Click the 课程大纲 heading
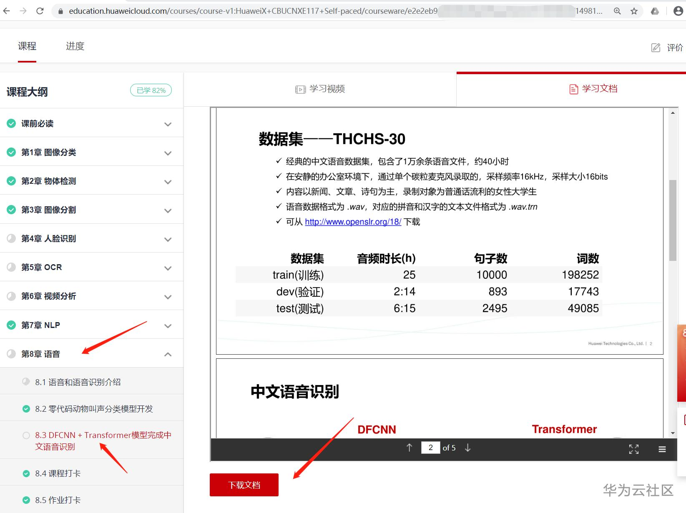This screenshot has width=686, height=513. click(27, 92)
